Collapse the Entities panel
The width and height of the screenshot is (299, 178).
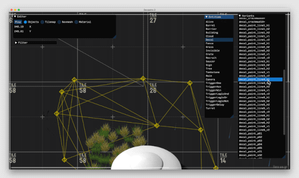coord(206,17)
